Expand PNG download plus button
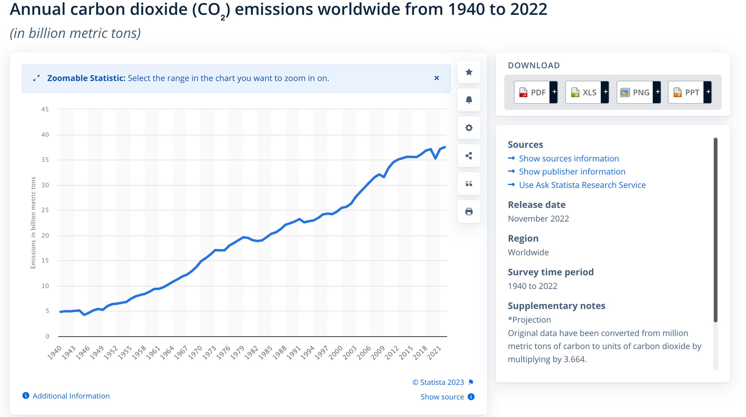 coord(657,92)
